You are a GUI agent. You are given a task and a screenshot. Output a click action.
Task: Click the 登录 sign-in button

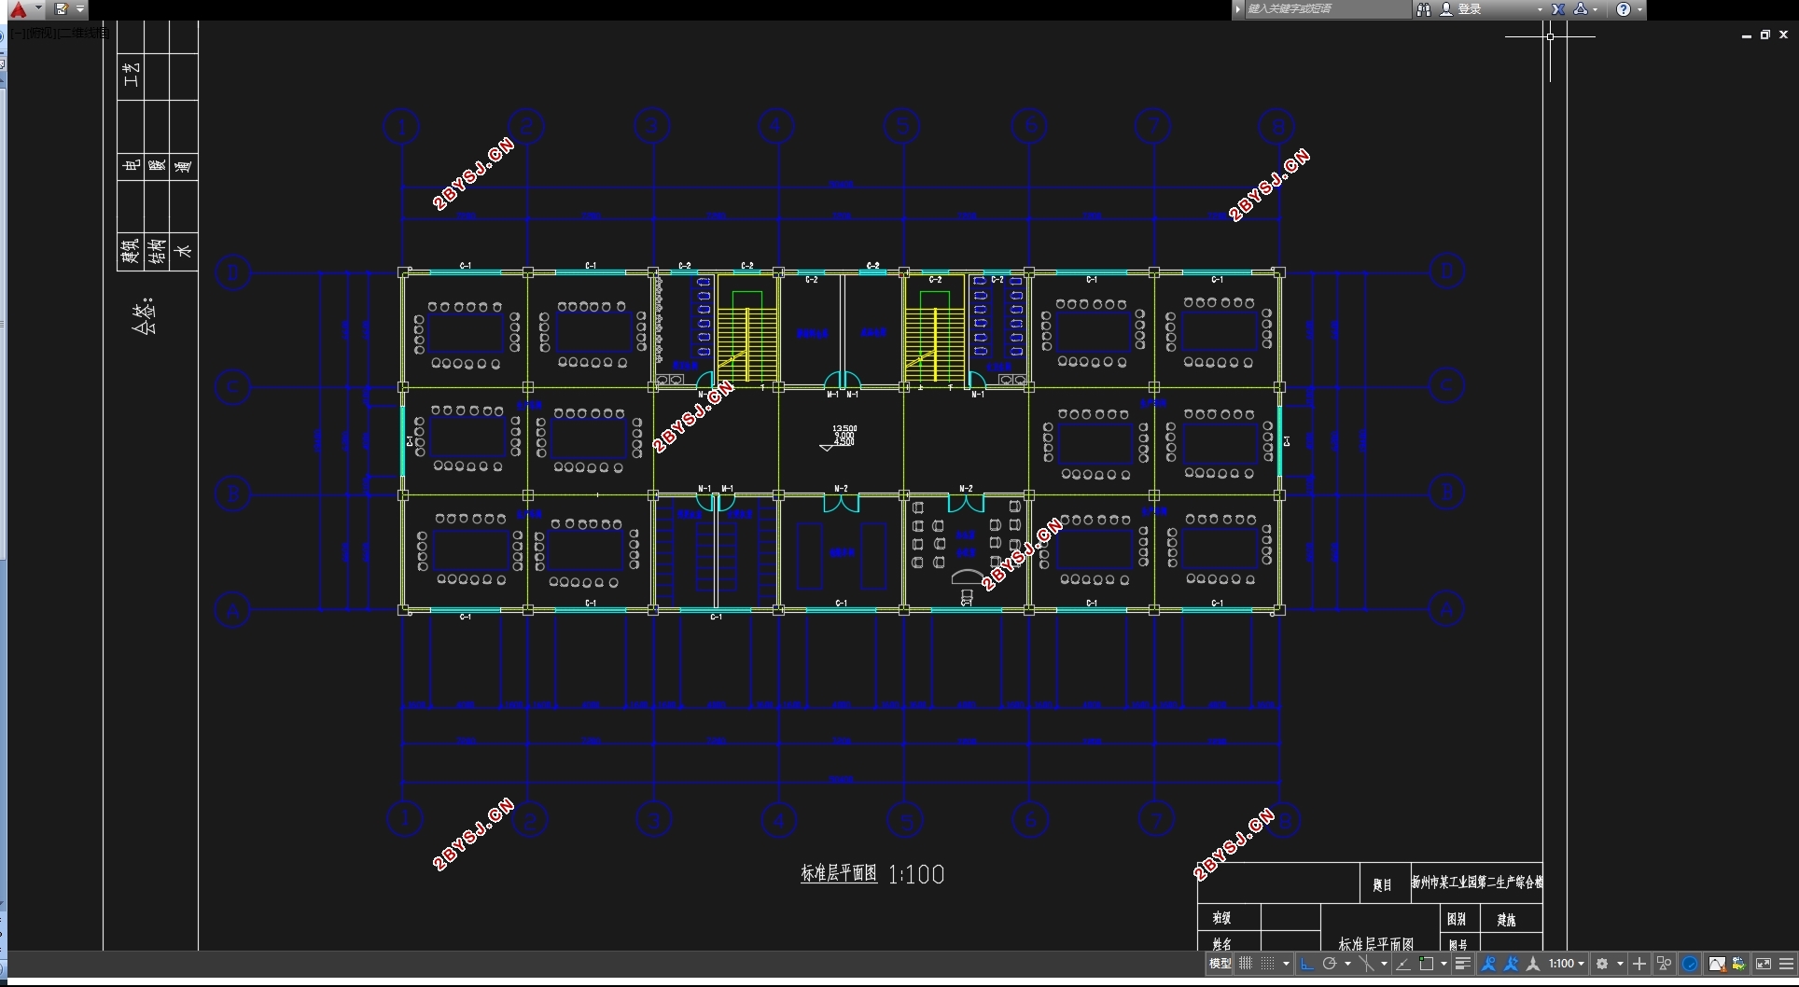click(x=1461, y=9)
